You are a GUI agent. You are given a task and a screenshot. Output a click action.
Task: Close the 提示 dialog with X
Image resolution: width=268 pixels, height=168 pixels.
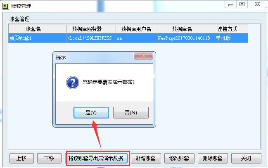pyautogui.click(x=144, y=55)
